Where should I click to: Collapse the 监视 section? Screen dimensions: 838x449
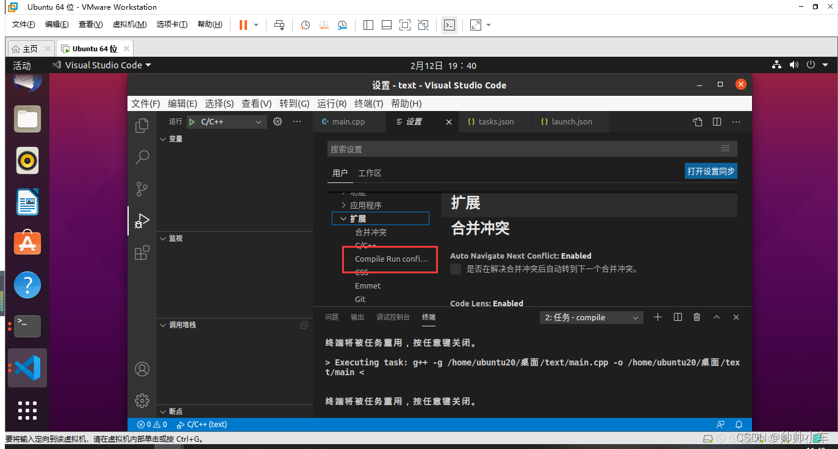click(x=163, y=239)
